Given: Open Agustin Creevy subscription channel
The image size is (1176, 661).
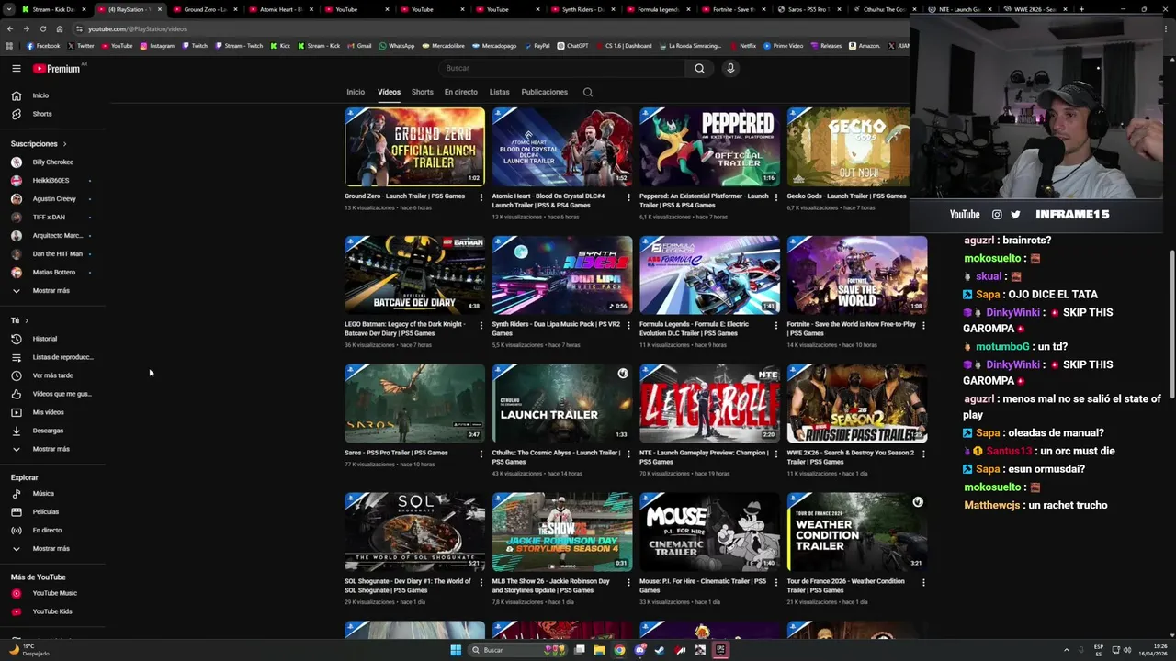Looking at the screenshot, I should tap(55, 199).
